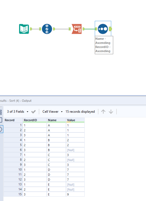The height and width of the screenshot is (201, 146).
Task: Click the Name column header
Action: (56, 120)
